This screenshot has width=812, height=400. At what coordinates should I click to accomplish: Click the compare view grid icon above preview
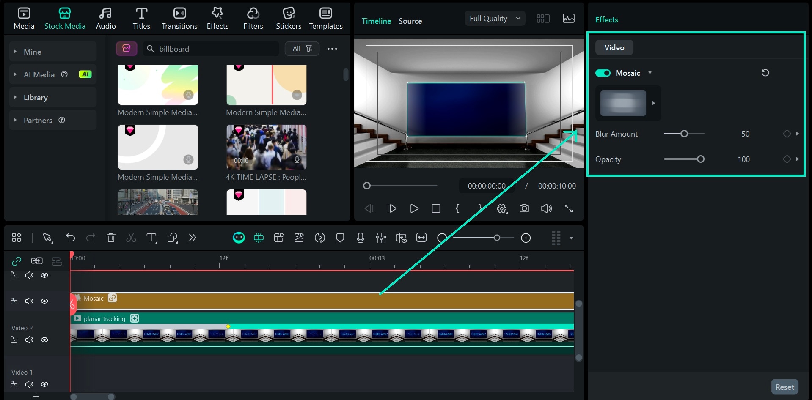[x=543, y=19]
